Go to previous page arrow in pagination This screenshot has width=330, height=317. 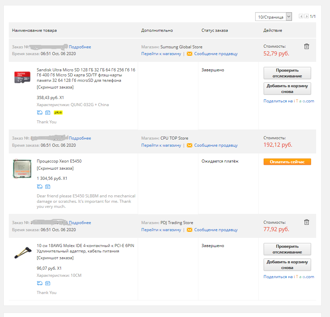tap(301, 16)
